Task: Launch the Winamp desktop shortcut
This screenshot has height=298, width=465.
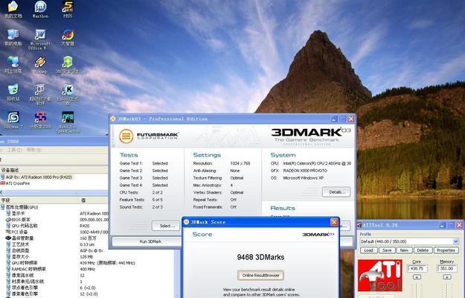Action: [x=40, y=65]
